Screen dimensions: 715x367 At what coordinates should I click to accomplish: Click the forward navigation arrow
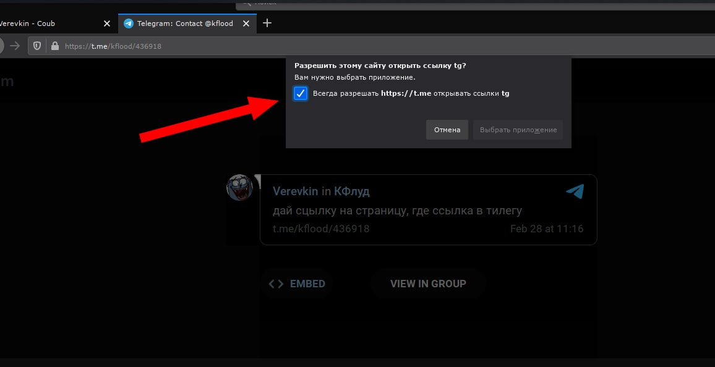point(15,46)
